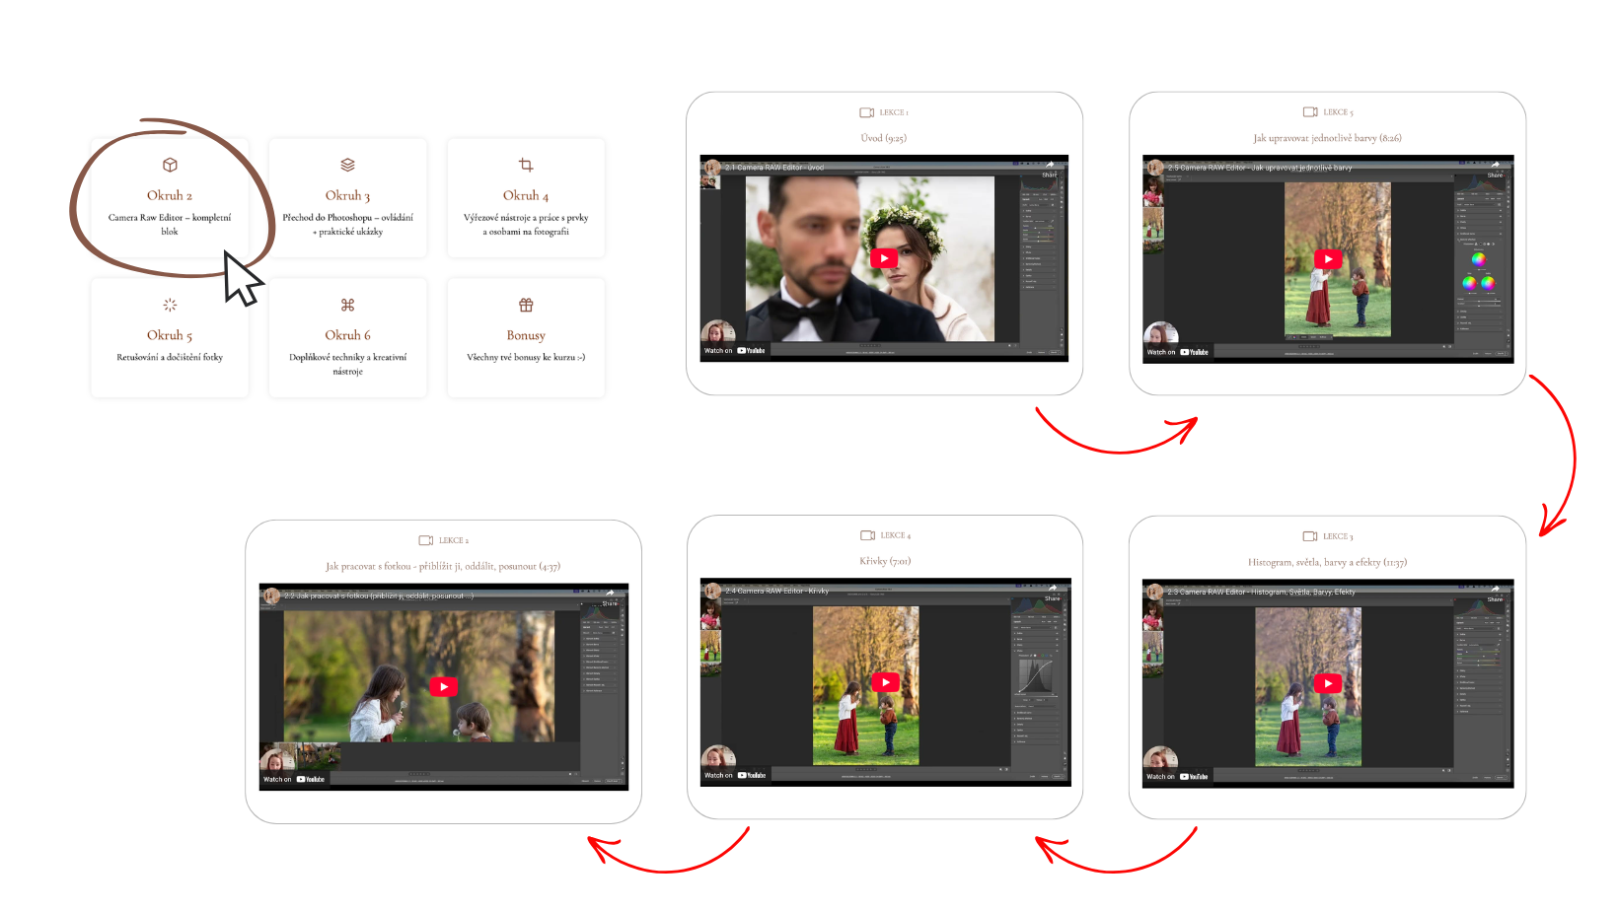Click the cube icon above Okruh 2

pos(170,165)
